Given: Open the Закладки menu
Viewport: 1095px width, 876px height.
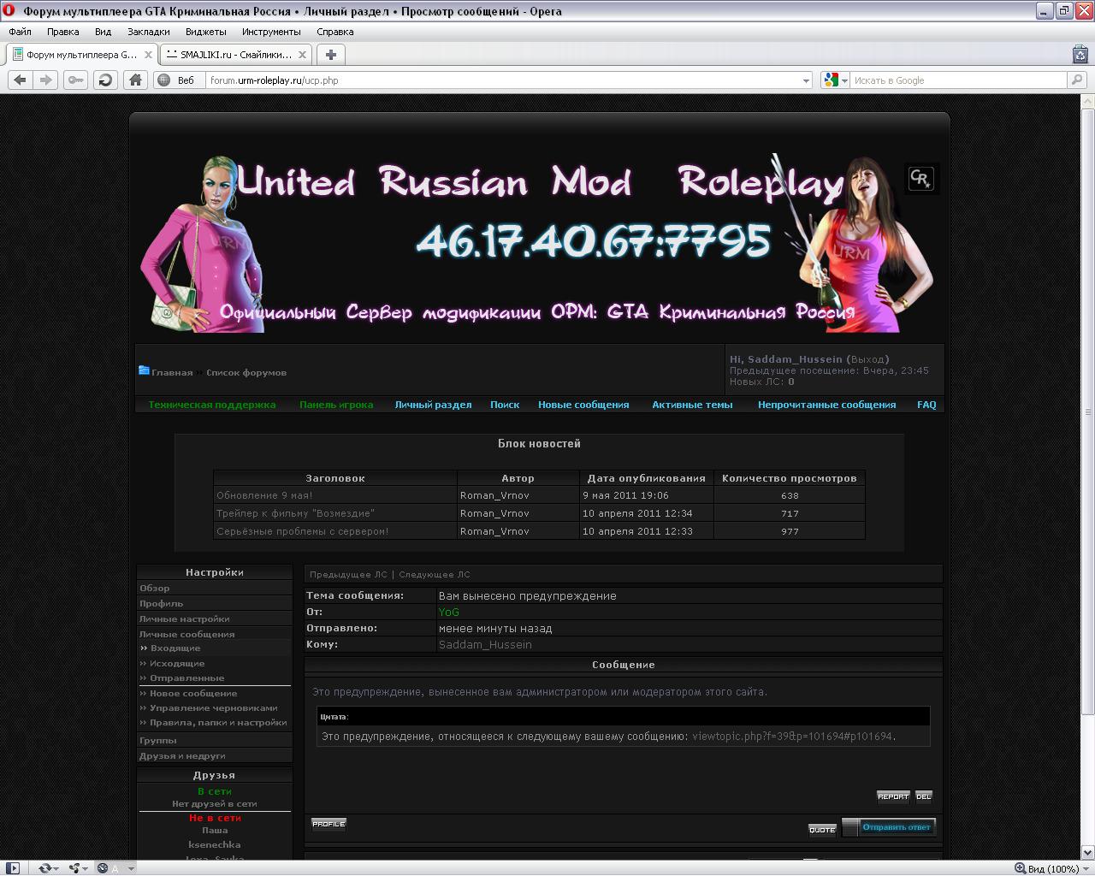Looking at the screenshot, I should tap(148, 32).
